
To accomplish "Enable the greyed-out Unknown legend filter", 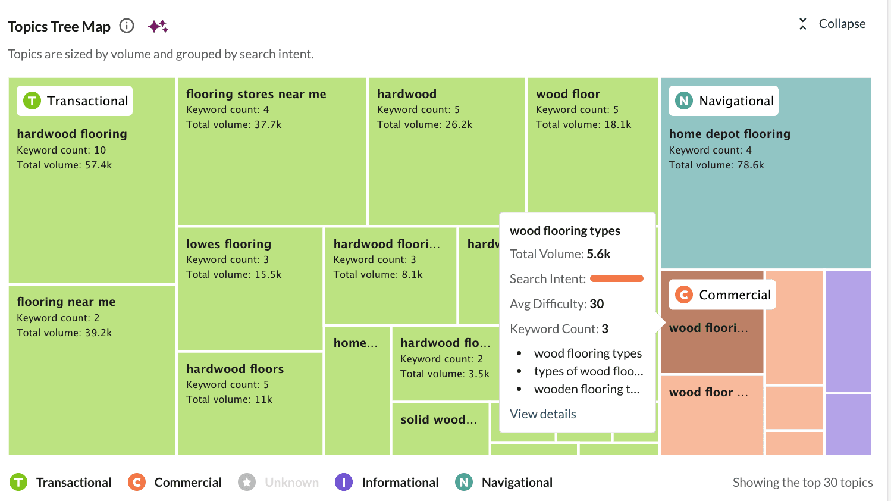I will [x=278, y=482].
